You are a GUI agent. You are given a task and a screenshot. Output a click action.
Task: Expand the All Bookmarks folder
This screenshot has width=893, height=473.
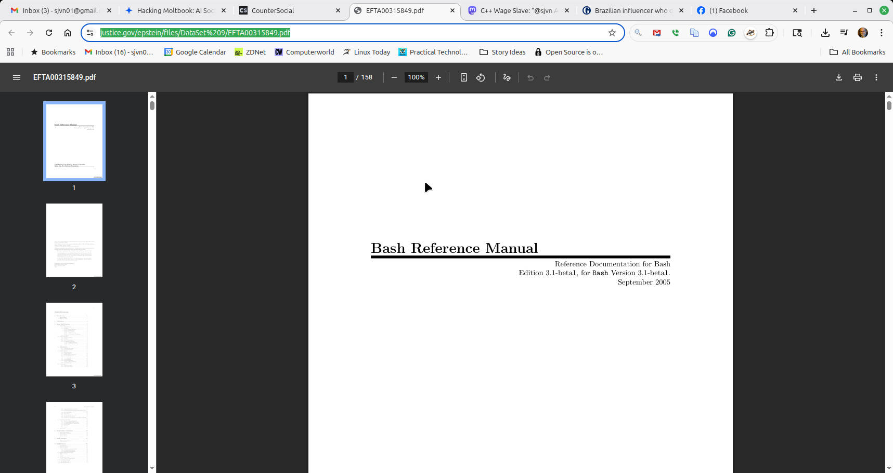click(x=857, y=52)
